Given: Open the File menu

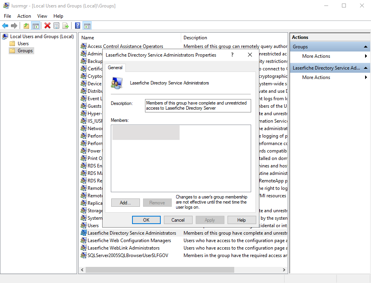Looking at the screenshot, I should tap(7, 16).
